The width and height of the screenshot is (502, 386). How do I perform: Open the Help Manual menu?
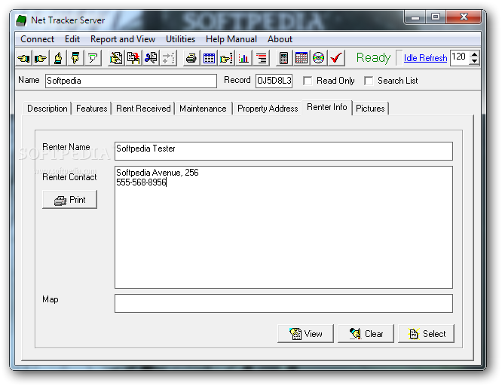pos(231,39)
